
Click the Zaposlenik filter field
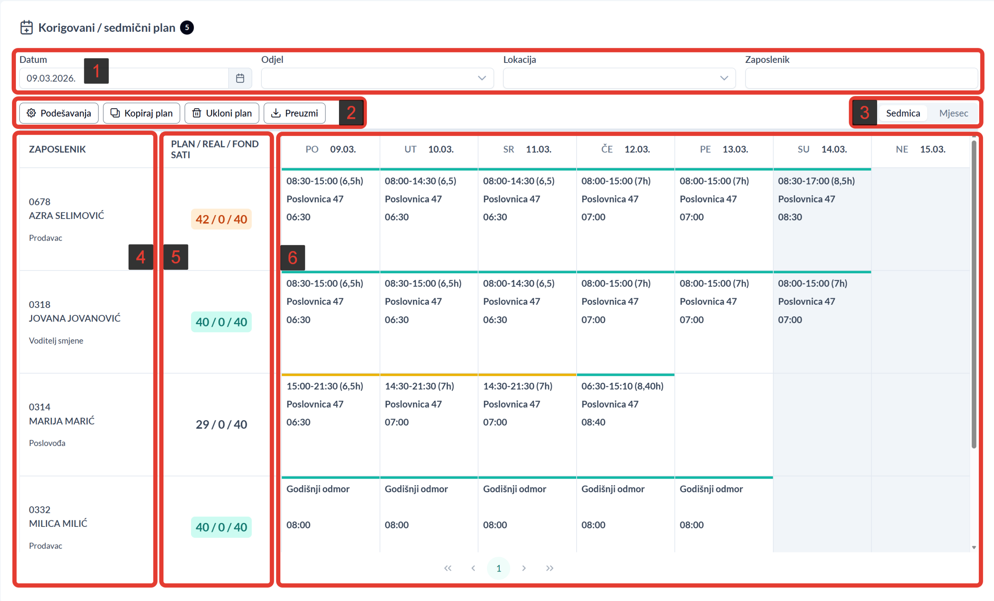pyautogui.click(x=861, y=78)
